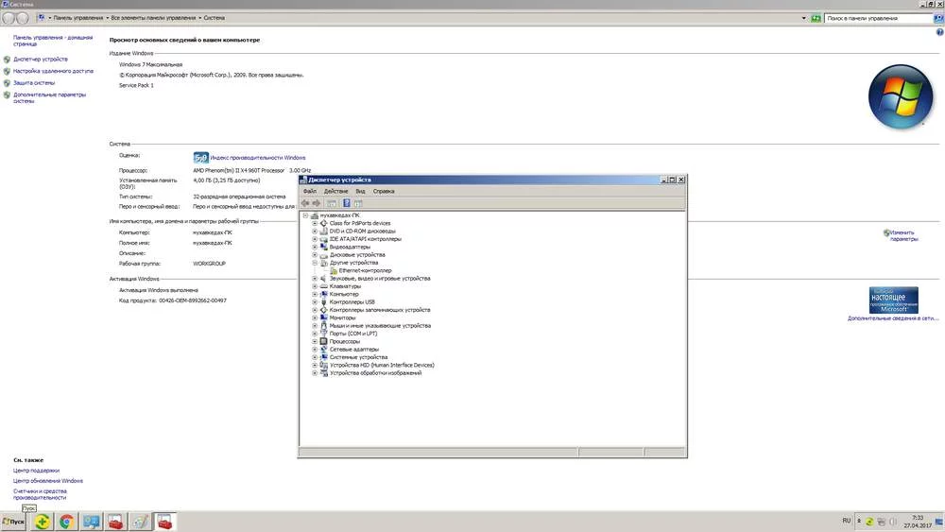Click the rightmost Device Manager toolbar icon
The width and height of the screenshot is (945, 532).
click(x=358, y=203)
